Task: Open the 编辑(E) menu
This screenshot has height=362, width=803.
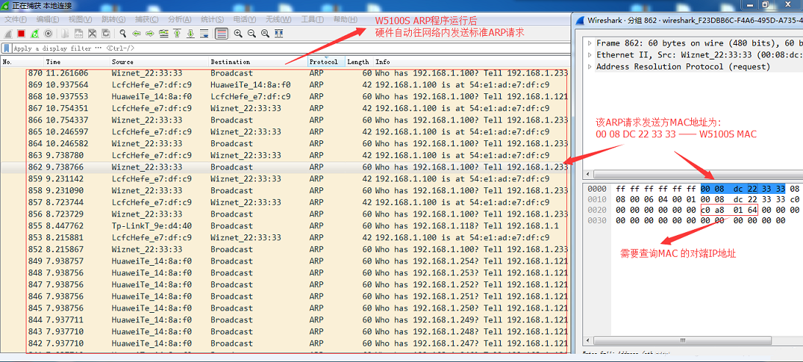Action: tap(48, 19)
